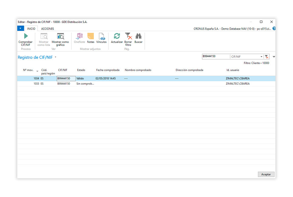The height and width of the screenshot is (197, 293).
Task: Refresh the list with Actualizar
Action: 117,37
